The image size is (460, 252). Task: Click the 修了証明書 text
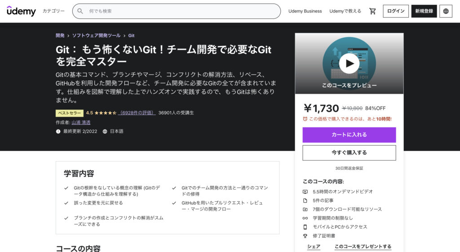click(324, 235)
